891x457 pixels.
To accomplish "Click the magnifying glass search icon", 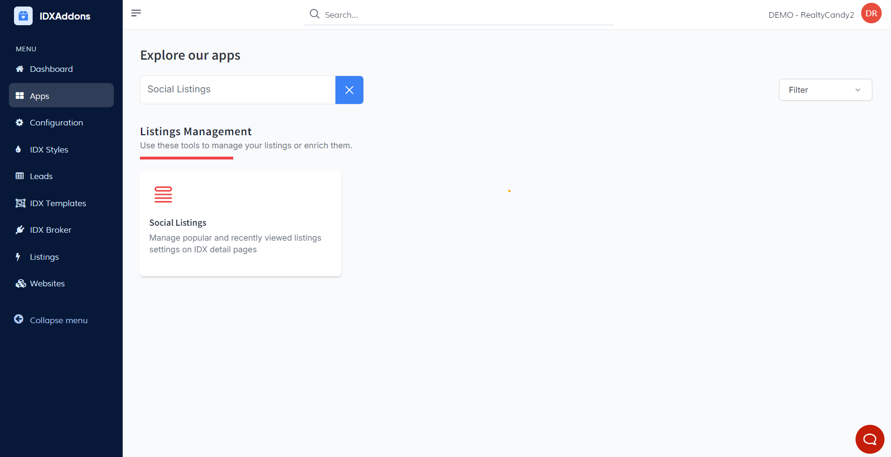I will tap(315, 14).
